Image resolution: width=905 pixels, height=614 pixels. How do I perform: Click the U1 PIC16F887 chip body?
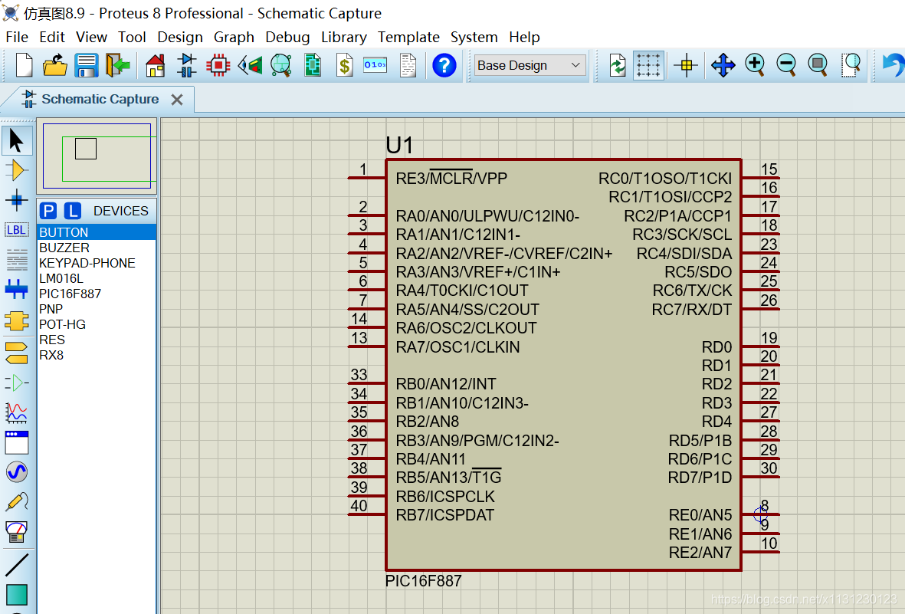[x=563, y=365]
